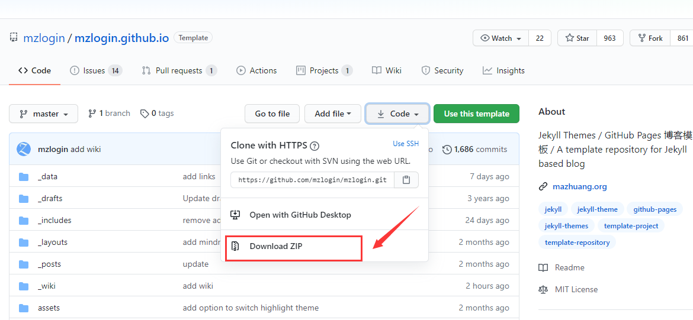Viewport: 693px width, 320px height.
Task: Open the mzlogin.github.io repository link
Action: click(x=121, y=38)
